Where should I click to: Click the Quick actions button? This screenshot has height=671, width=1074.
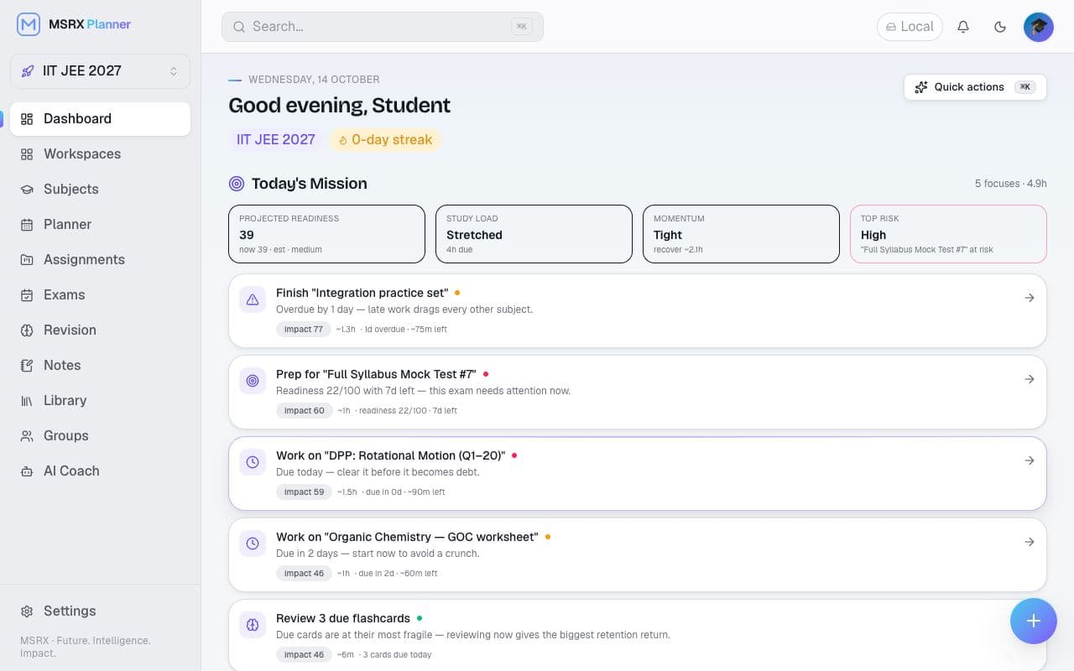pos(975,87)
